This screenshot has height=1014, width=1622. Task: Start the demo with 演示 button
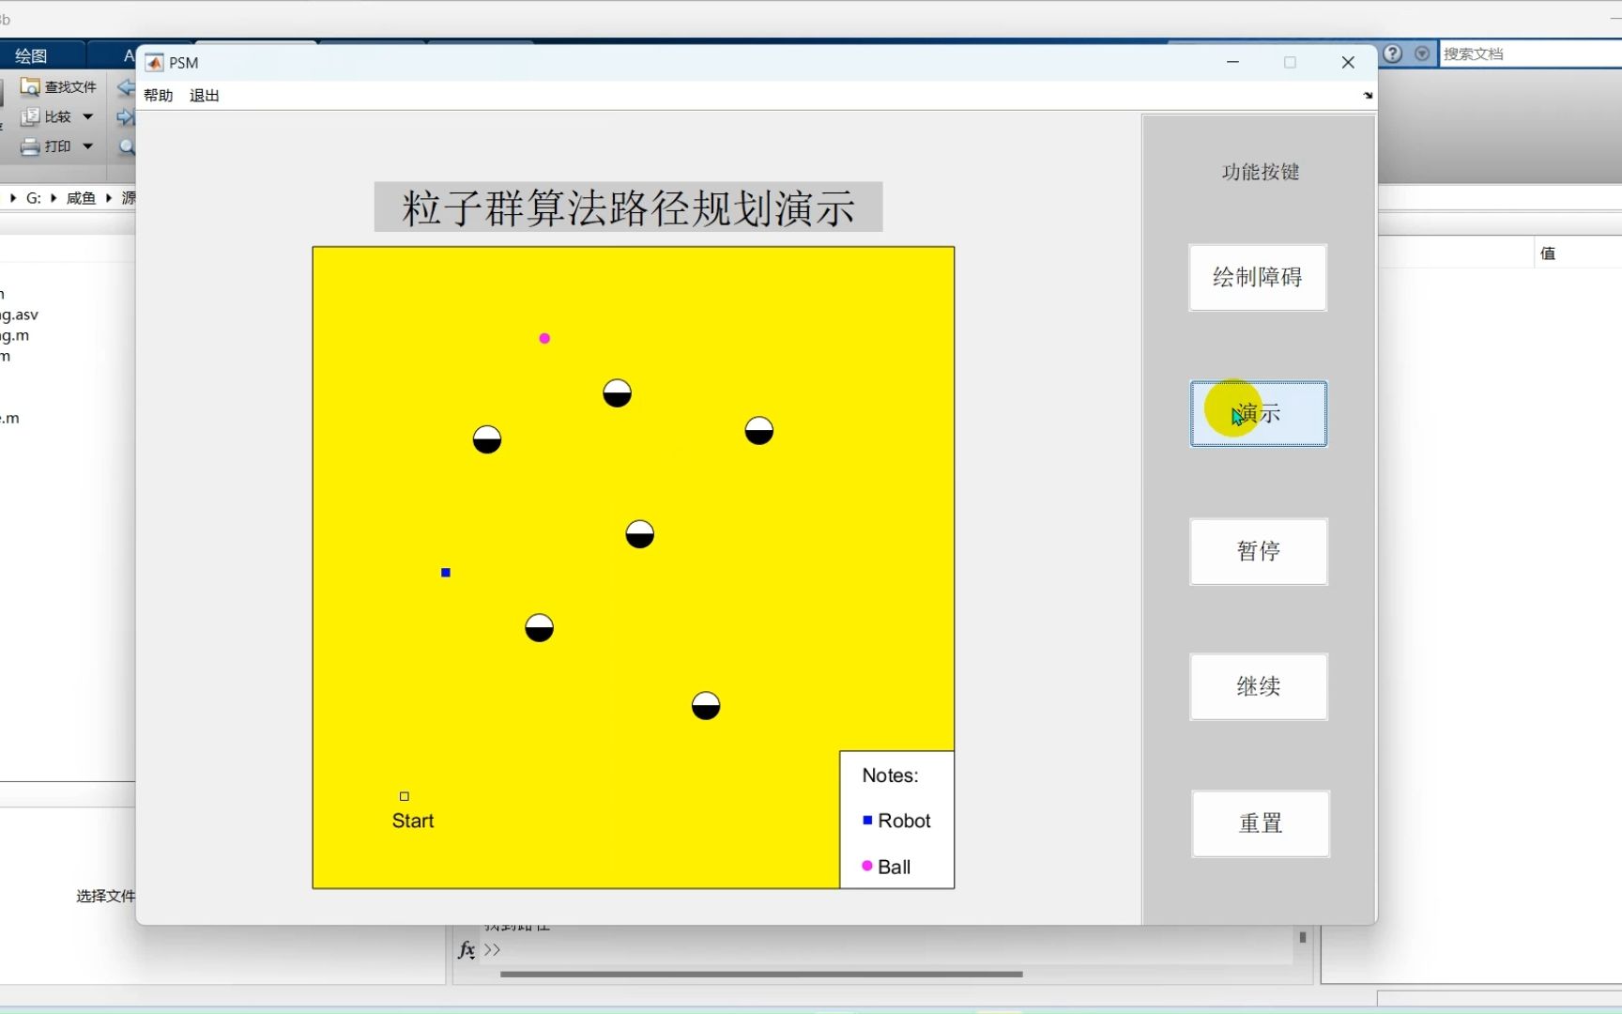point(1259,413)
